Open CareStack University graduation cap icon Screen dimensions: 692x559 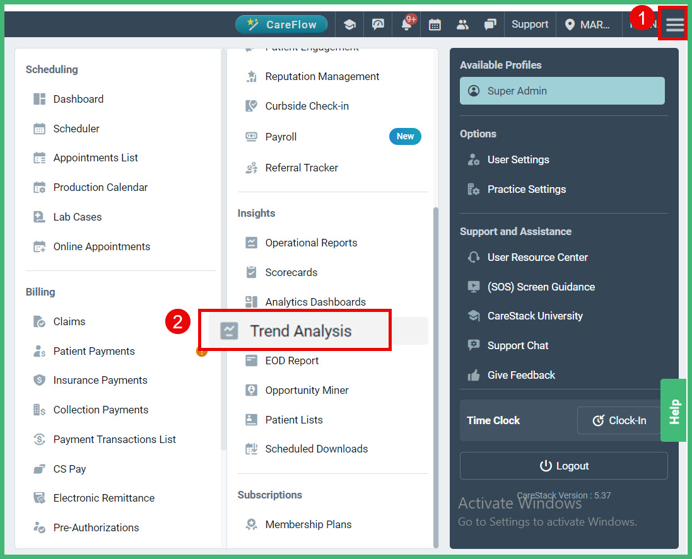pyautogui.click(x=349, y=24)
